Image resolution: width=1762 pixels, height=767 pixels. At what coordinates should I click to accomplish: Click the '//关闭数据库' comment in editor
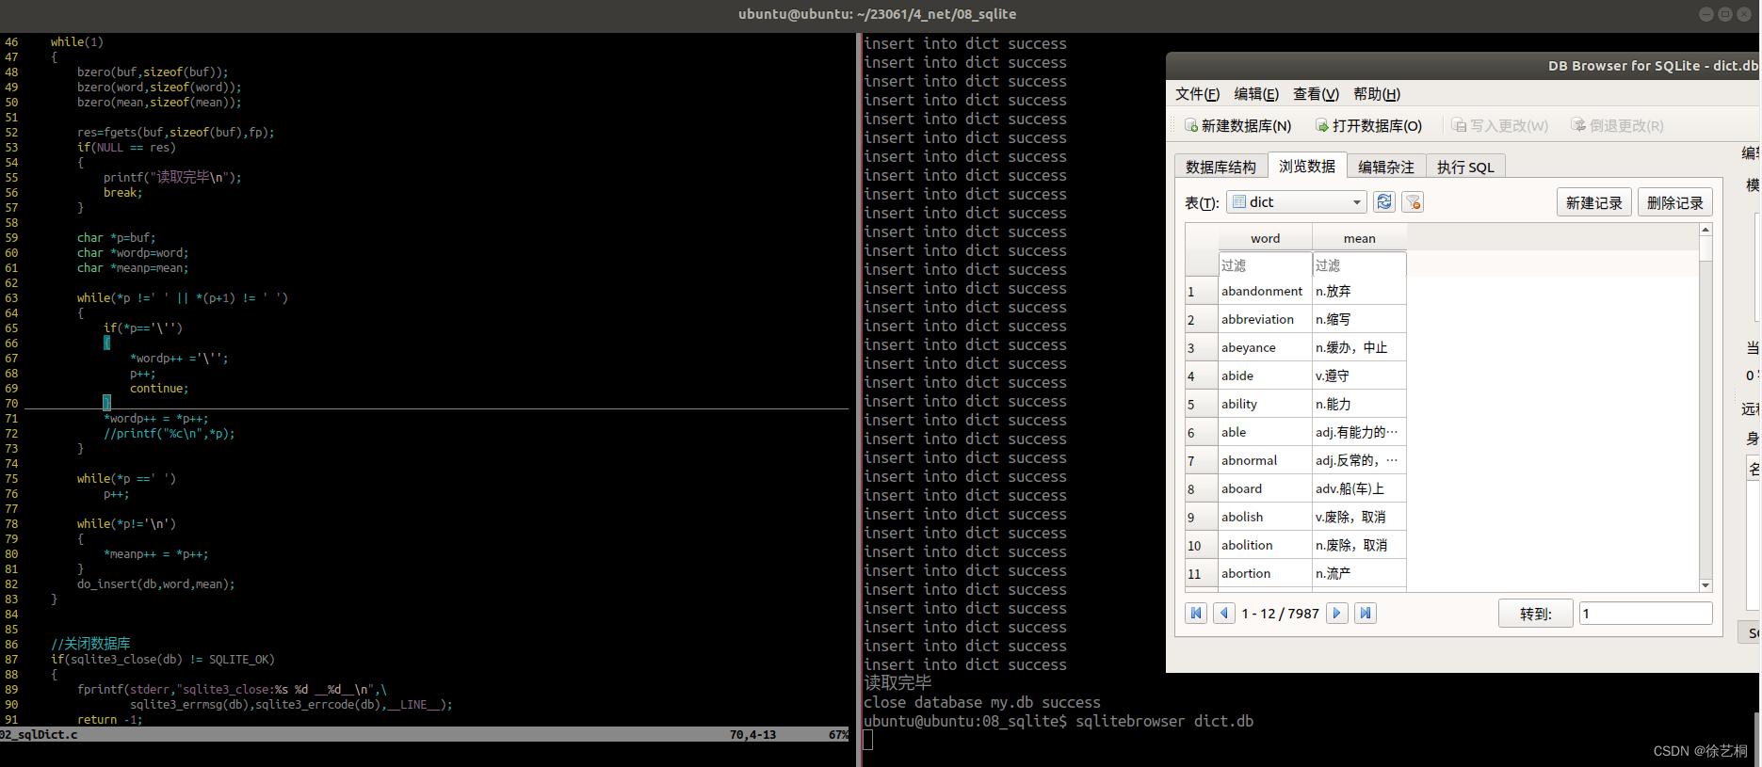[x=90, y=644]
